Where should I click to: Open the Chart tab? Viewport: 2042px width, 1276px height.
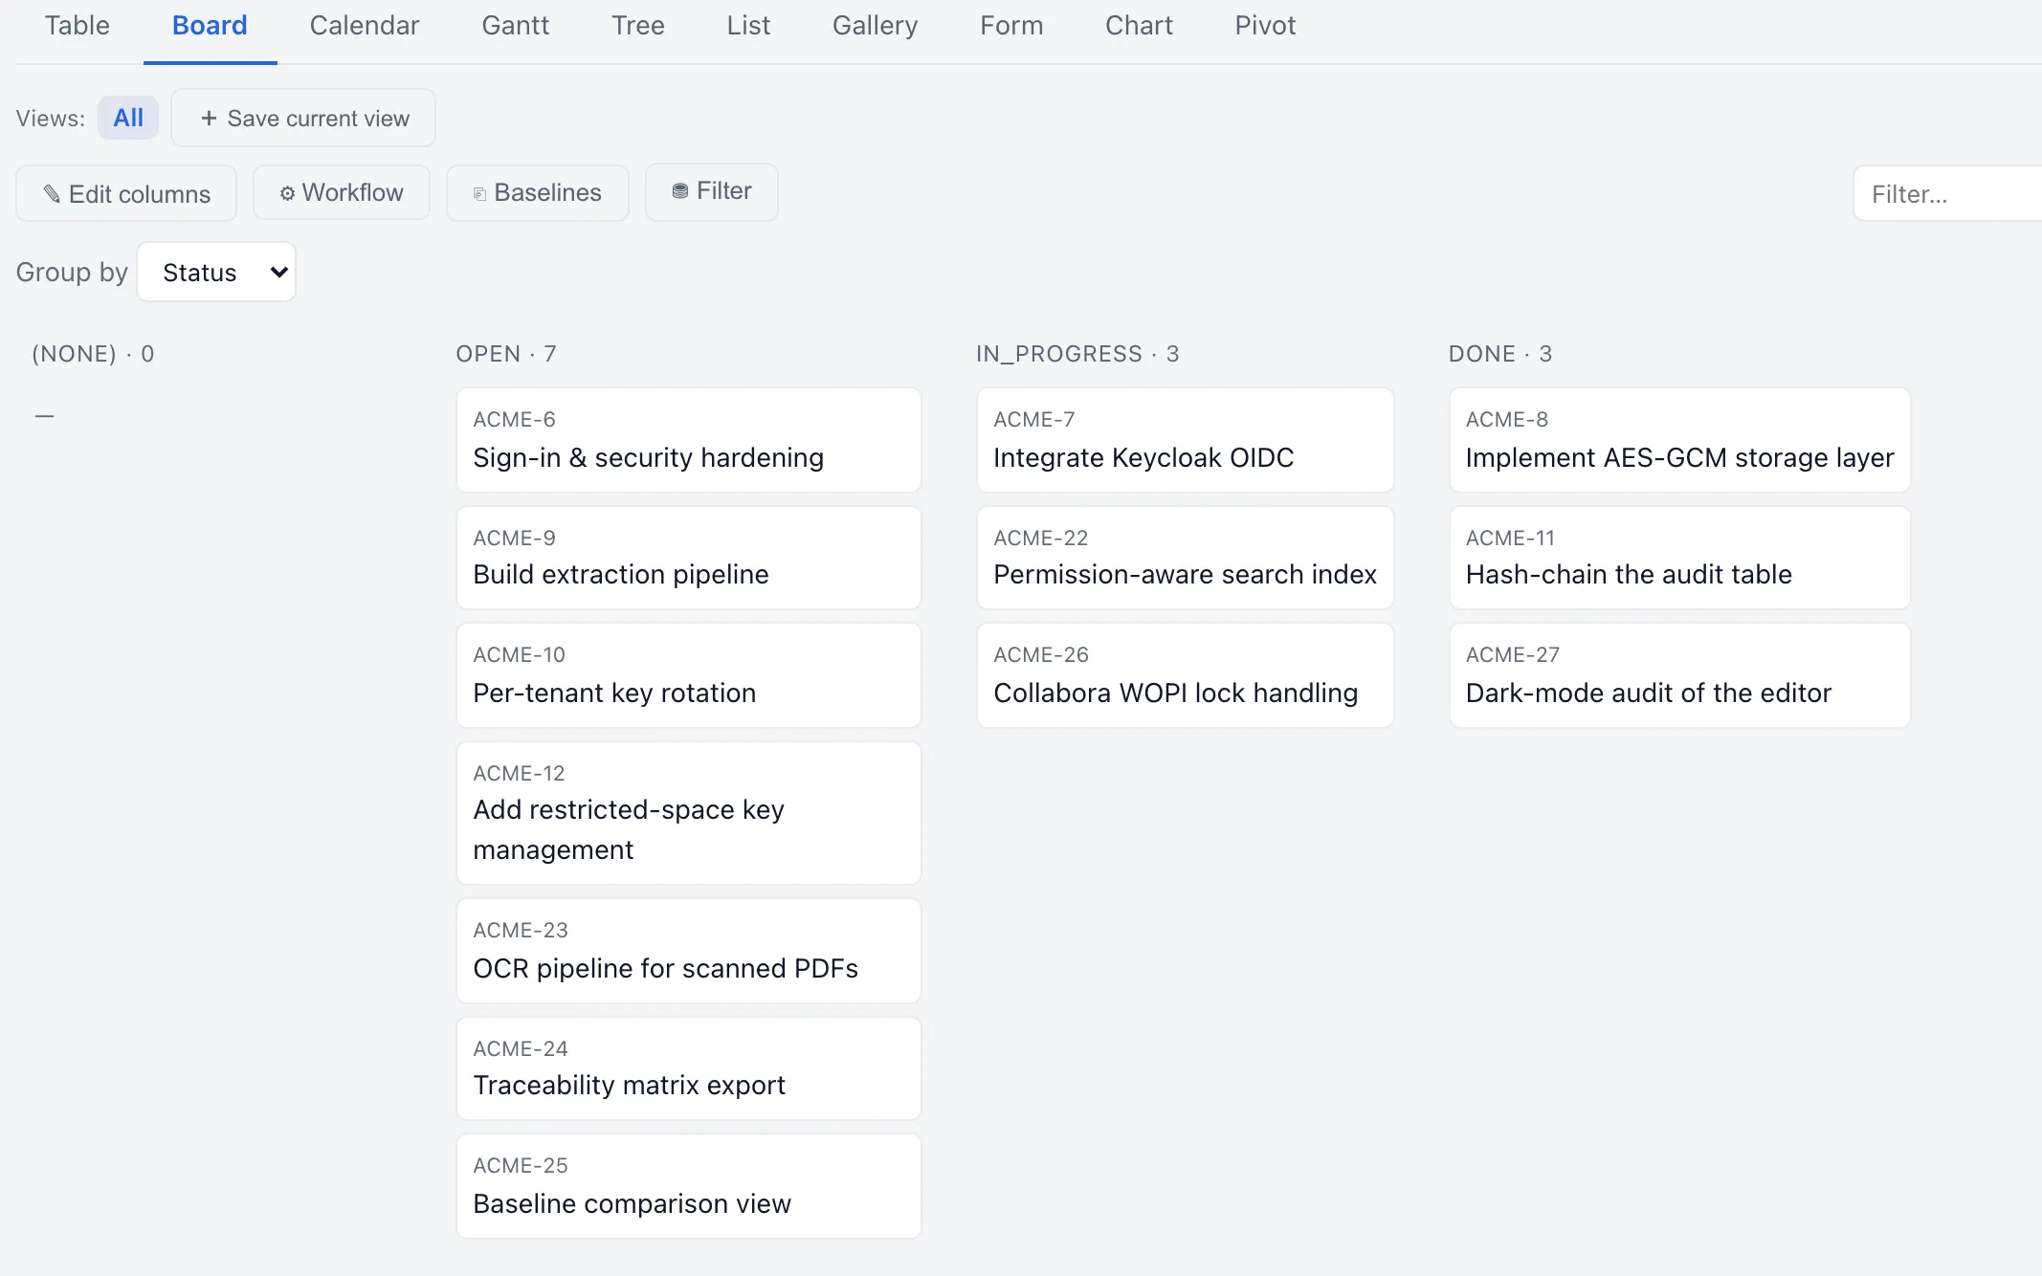pyautogui.click(x=1139, y=26)
